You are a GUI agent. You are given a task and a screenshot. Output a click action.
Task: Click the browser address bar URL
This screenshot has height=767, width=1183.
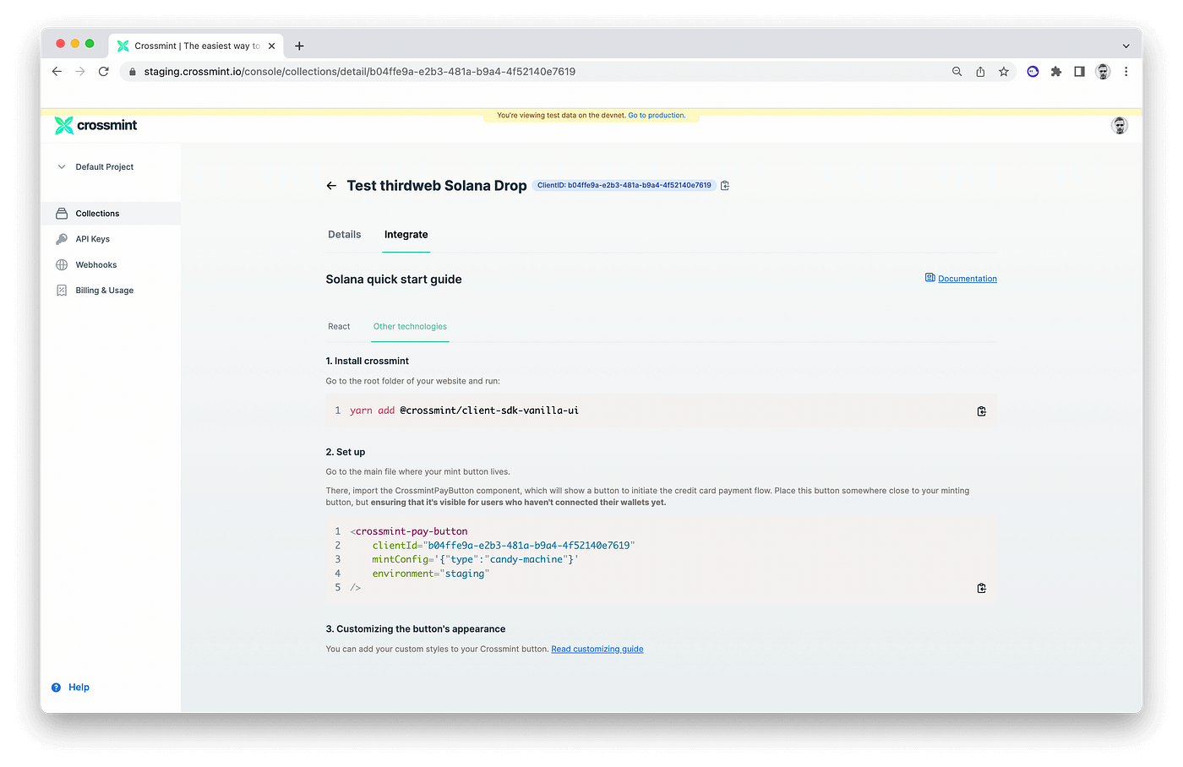[359, 72]
